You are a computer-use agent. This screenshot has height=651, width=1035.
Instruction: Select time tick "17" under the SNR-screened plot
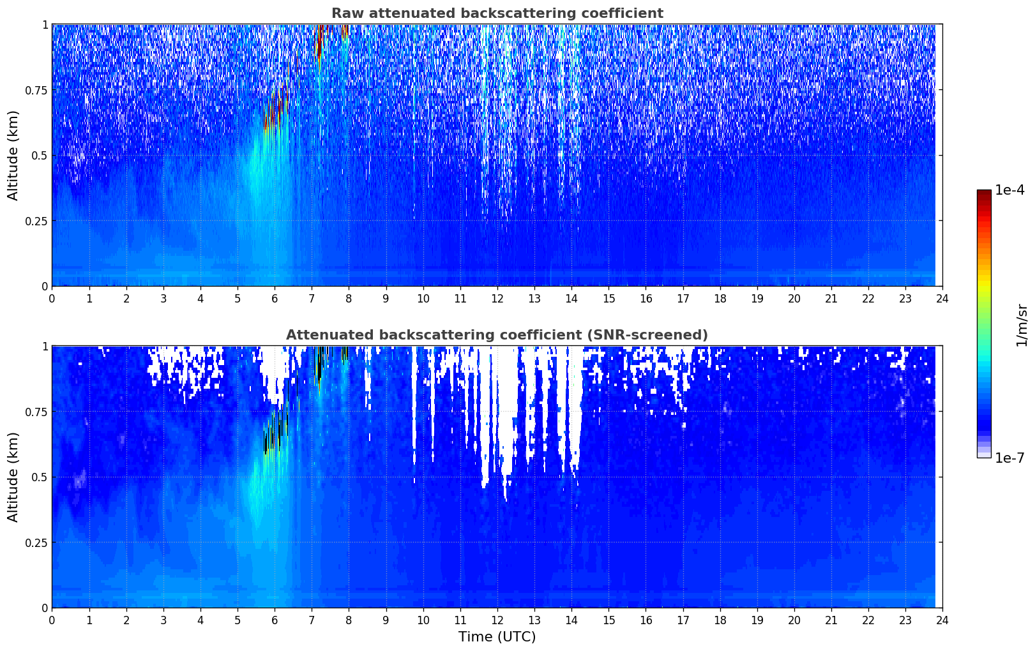pyautogui.click(x=683, y=620)
